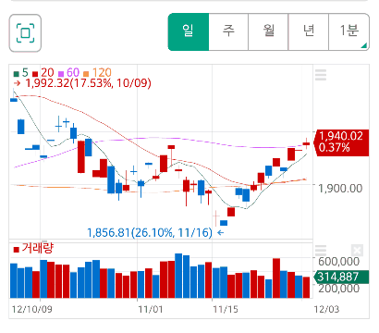Click the 1,900.00 price axis label
379x333 pixels.
pyautogui.click(x=340, y=188)
